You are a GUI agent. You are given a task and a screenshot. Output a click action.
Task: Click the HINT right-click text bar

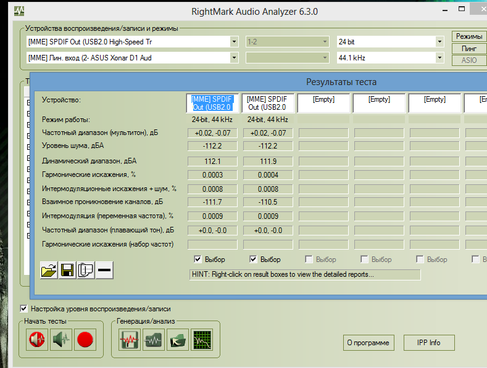tap(305, 274)
